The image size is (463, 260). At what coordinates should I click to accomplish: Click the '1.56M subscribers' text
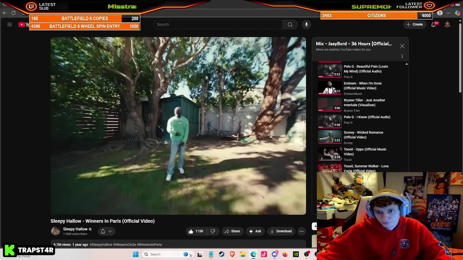tap(75, 234)
